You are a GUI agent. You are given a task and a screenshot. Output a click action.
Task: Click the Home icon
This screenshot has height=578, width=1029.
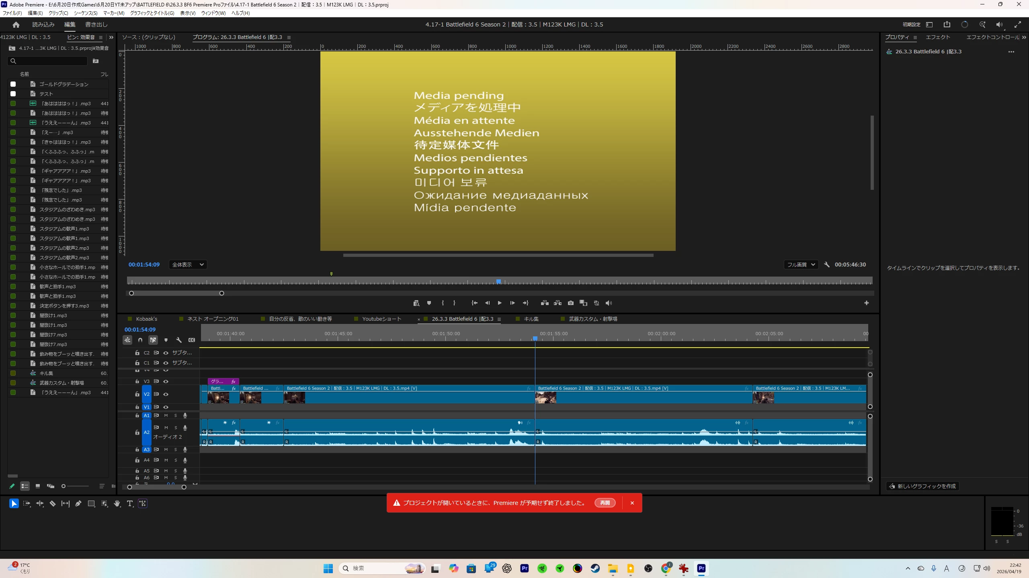pos(16,24)
